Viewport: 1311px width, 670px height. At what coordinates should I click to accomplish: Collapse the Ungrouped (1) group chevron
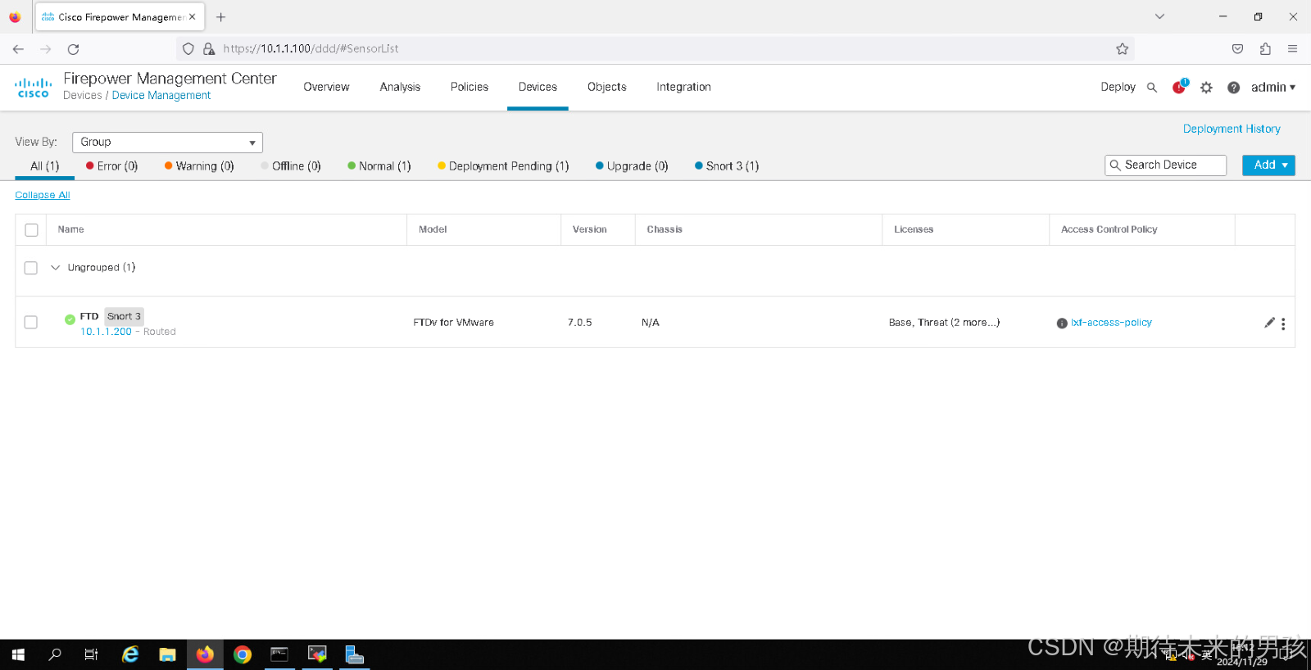pyautogui.click(x=55, y=268)
